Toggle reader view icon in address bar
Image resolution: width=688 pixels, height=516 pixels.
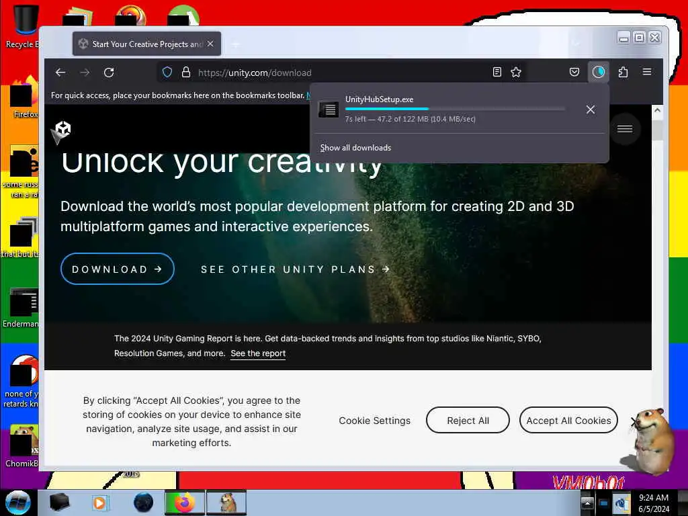497,72
